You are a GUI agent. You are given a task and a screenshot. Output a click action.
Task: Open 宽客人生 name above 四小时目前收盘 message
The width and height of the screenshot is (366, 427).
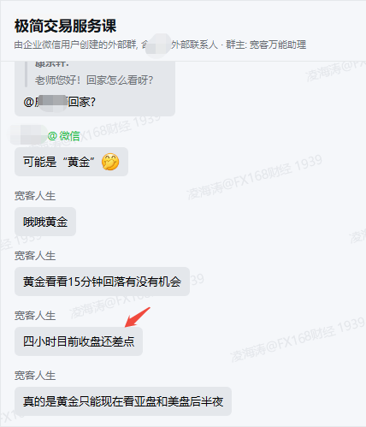click(35, 316)
